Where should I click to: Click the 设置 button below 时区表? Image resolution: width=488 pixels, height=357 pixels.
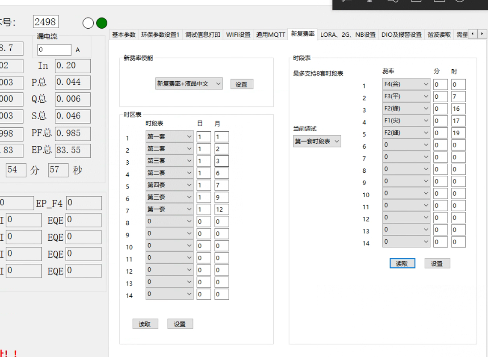coord(180,324)
